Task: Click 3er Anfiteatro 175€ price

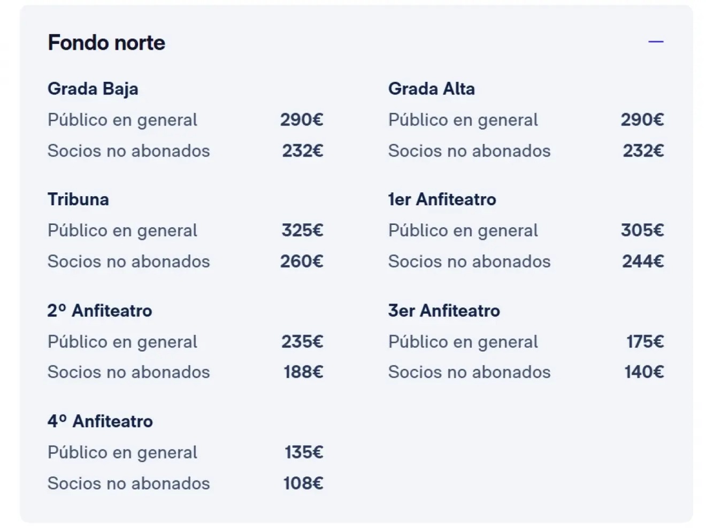Action: [645, 341]
